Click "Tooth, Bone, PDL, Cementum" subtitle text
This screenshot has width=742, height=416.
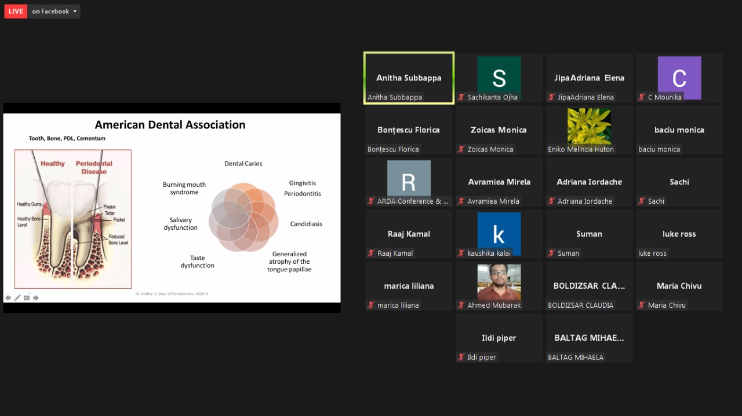pyautogui.click(x=67, y=139)
